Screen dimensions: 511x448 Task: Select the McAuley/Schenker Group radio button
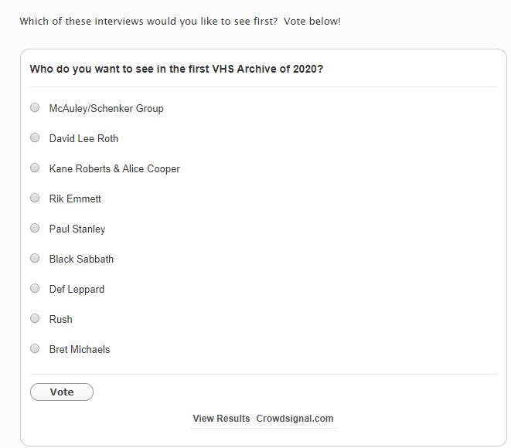point(35,108)
